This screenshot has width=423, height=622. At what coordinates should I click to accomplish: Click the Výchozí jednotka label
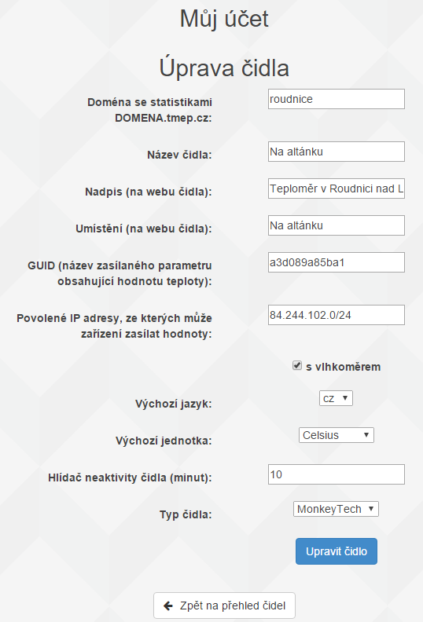click(164, 441)
